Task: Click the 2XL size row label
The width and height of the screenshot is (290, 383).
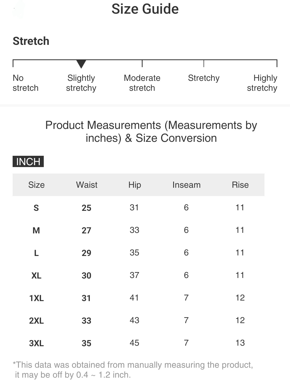Action: [36, 321]
